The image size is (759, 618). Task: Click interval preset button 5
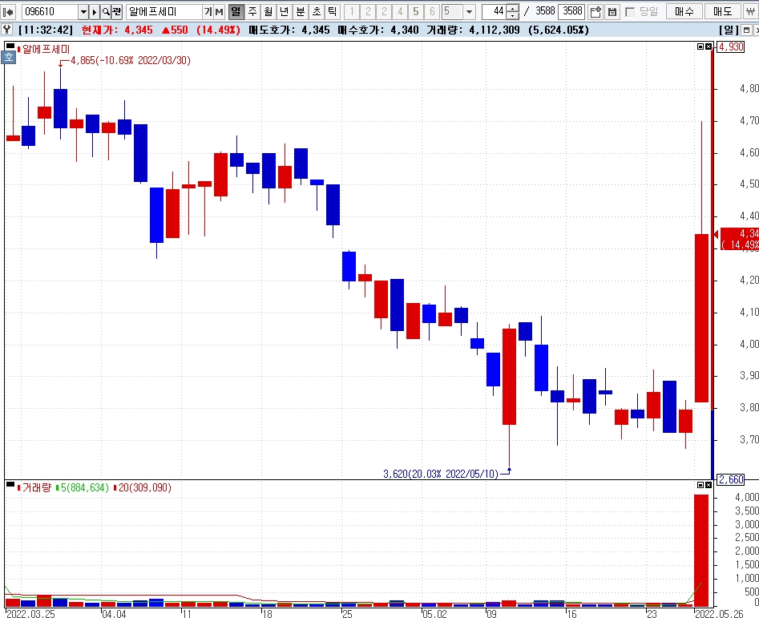coord(416,11)
